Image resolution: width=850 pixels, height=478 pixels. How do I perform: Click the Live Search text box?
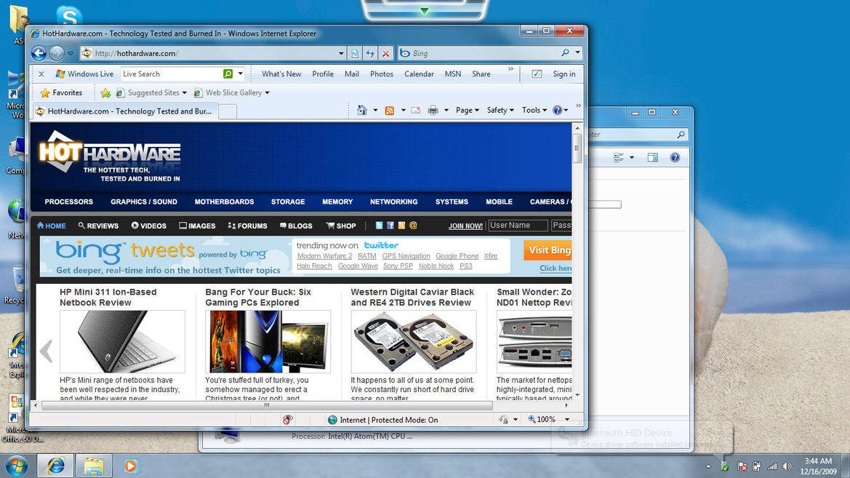coord(172,73)
